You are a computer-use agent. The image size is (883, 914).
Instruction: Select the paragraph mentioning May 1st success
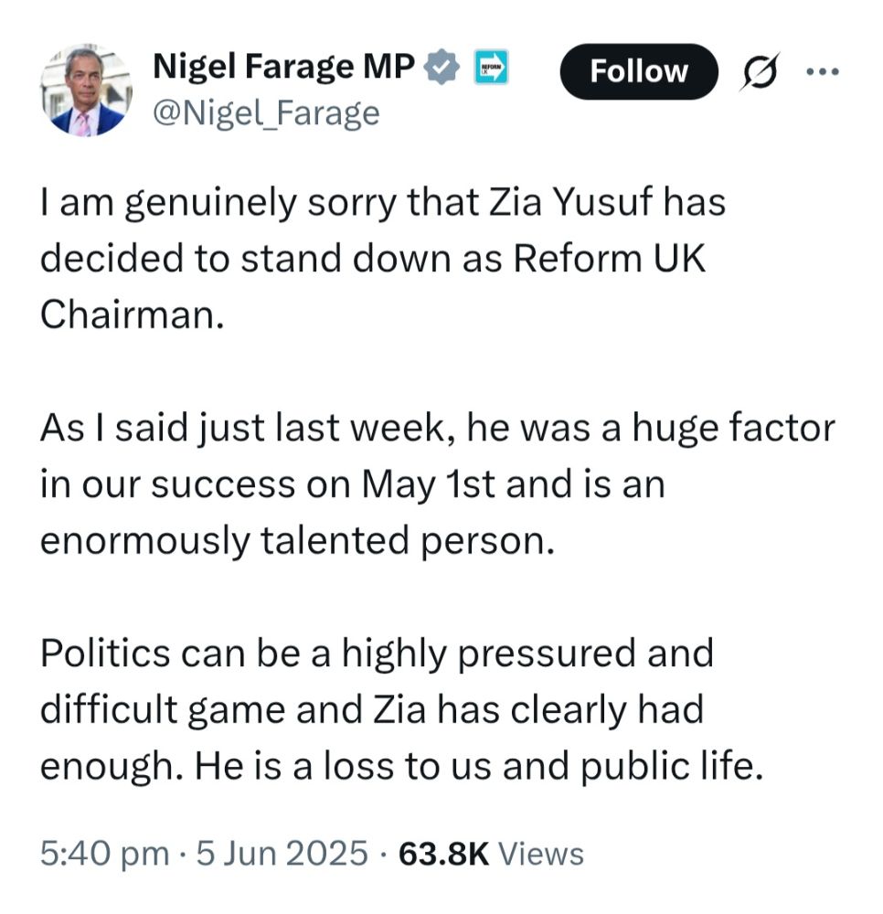438,484
